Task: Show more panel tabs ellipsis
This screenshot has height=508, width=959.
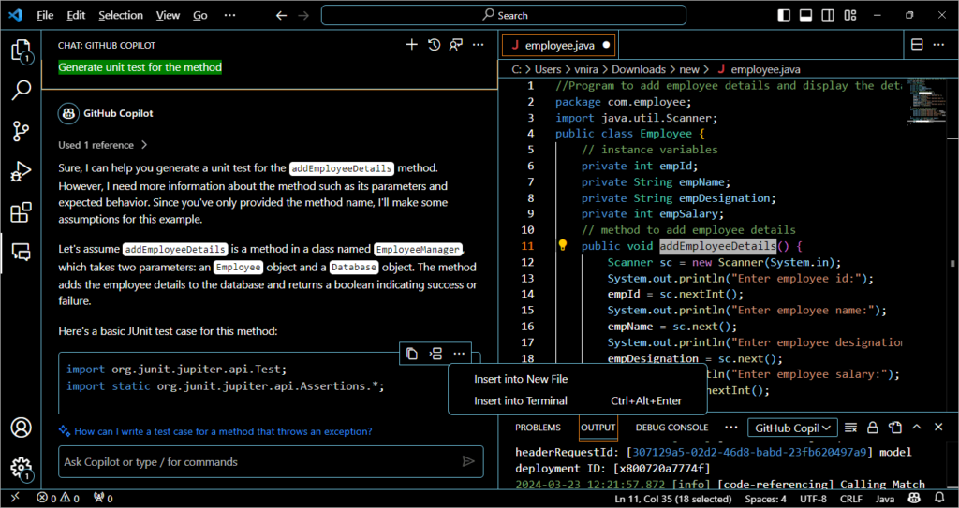Action: point(730,428)
